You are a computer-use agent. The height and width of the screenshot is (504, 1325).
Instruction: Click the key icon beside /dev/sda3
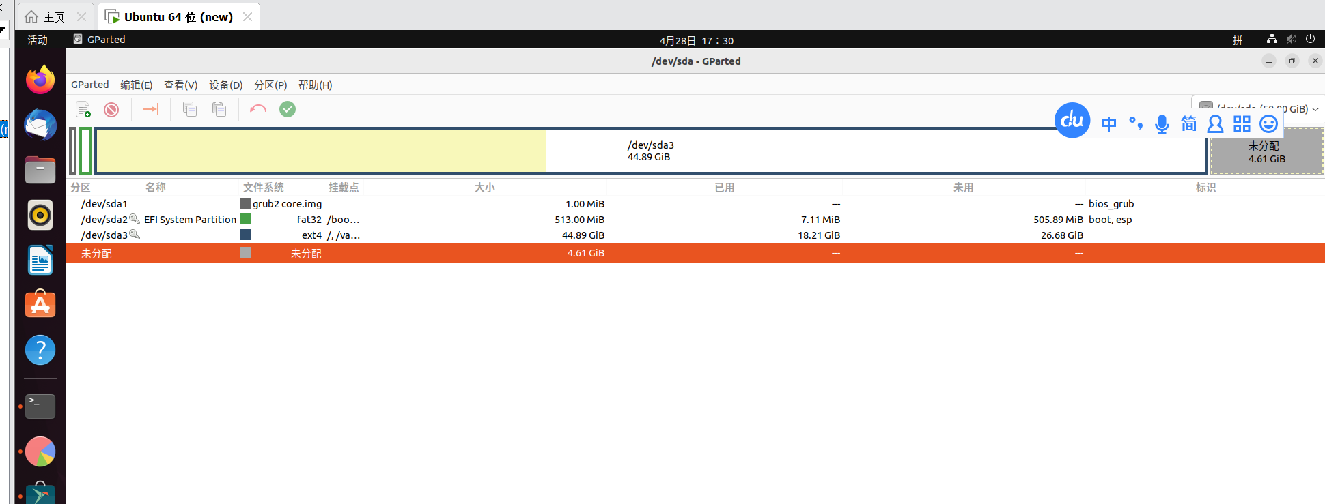tap(135, 235)
